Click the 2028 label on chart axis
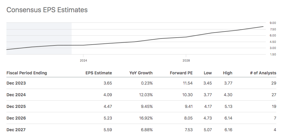This screenshot has width=283, height=135. pos(186,61)
